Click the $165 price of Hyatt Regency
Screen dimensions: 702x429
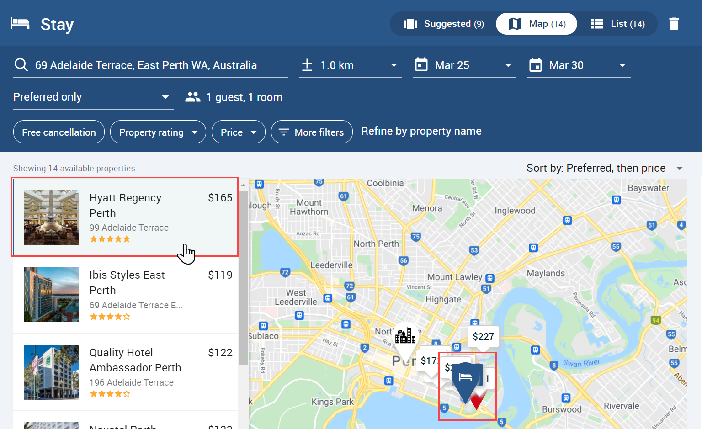(220, 198)
